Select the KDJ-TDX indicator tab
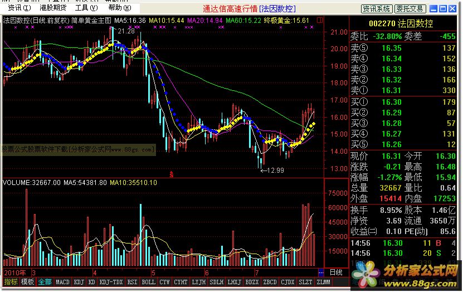The height and width of the screenshot is (292, 463). click(111, 282)
